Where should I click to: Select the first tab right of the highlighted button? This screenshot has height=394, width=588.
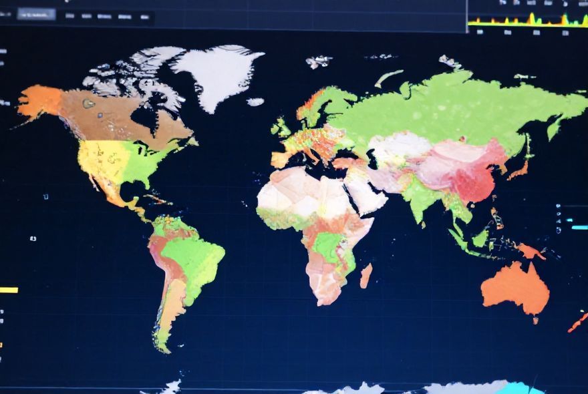pos(69,16)
